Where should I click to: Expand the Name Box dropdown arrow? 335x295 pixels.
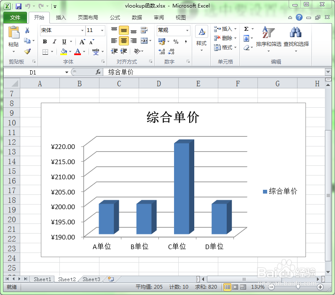tap(67, 72)
